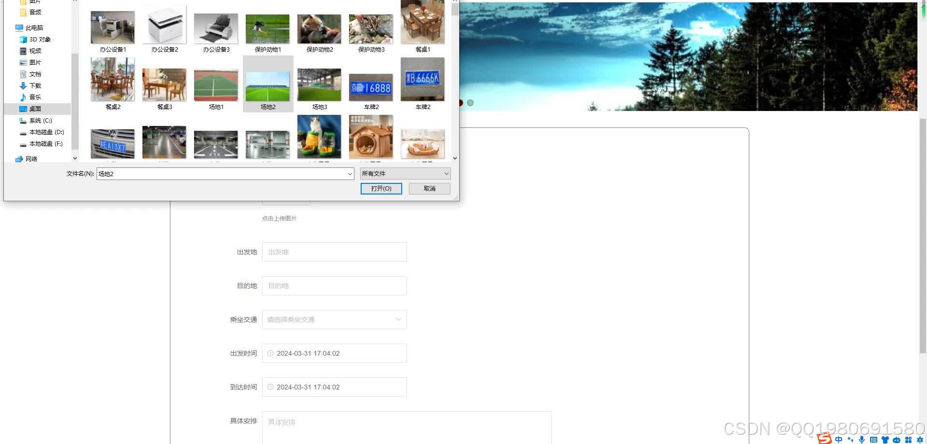Click the navigation pane scroll down arrow
This screenshot has width=927, height=444.
tap(75, 158)
